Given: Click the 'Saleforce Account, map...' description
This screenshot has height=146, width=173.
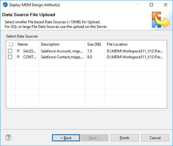Looking at the screenshot, I should [x=62, y=51].
